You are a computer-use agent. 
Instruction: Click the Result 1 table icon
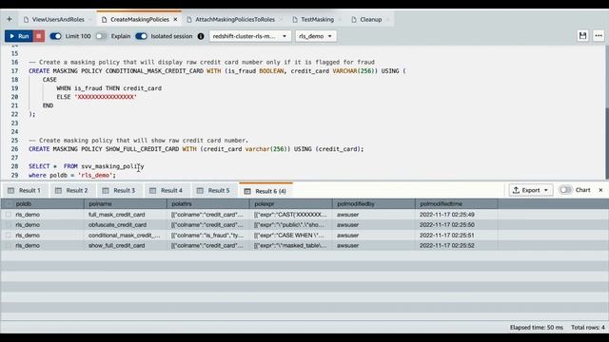10,190
